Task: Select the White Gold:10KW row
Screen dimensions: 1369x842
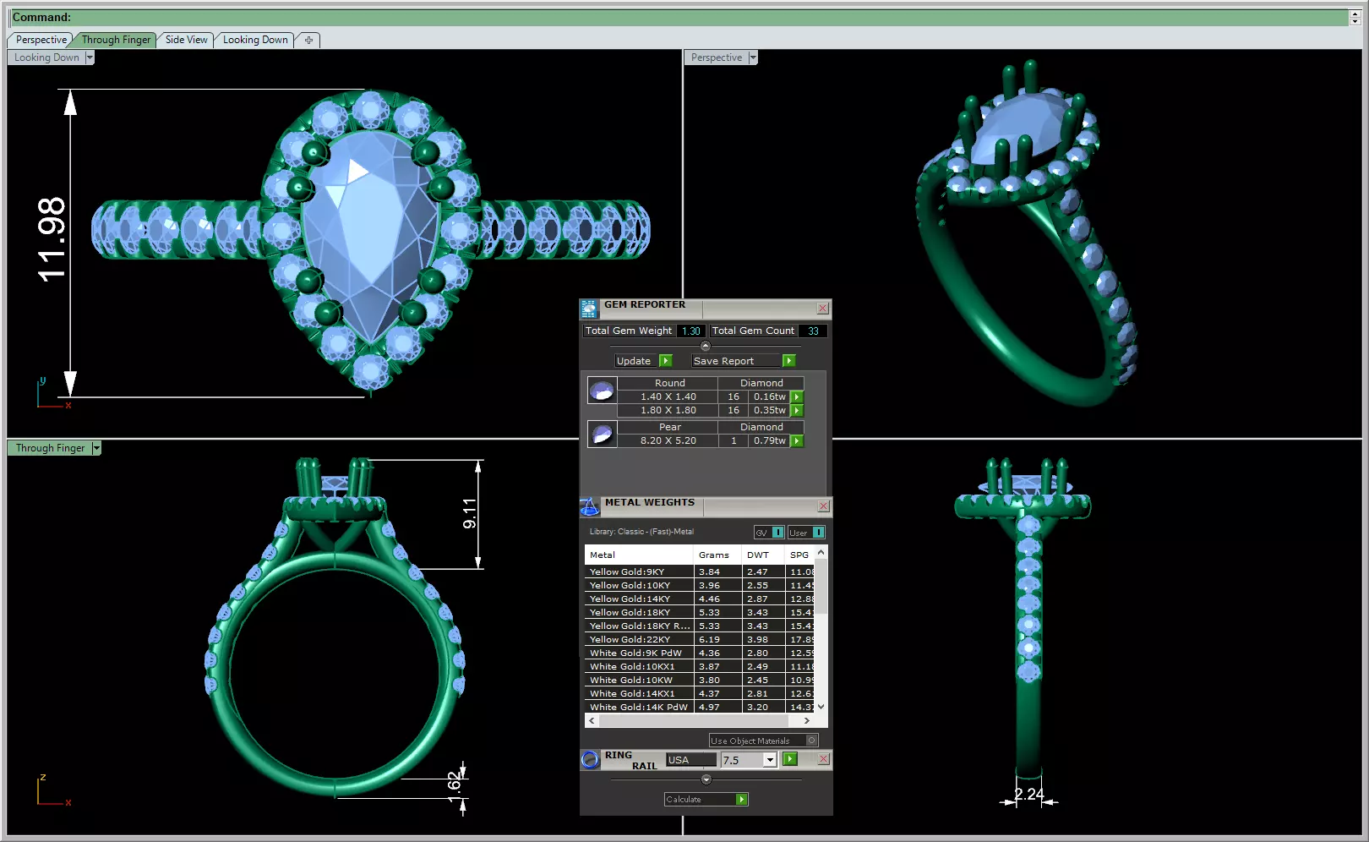Action: [701, 681]
